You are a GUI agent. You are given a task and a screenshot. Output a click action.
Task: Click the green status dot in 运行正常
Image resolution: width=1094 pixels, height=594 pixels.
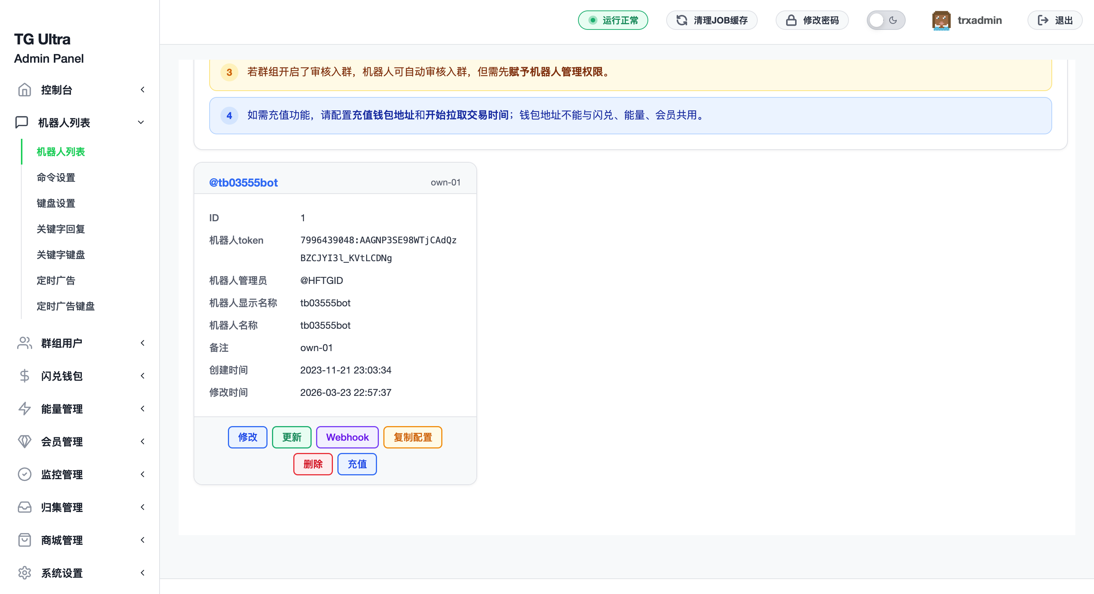pos(593,20)
